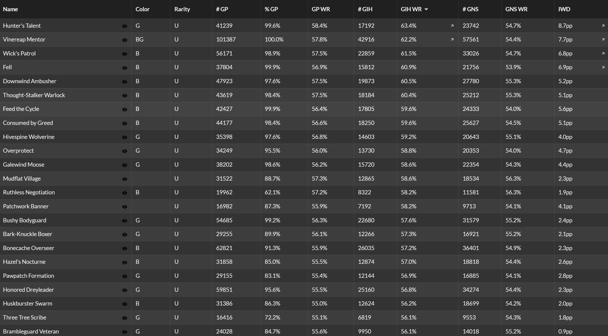Viewport: 608px width, 336px height.
Task: Sort by the Rarity column header
Action: coord(182,9)
